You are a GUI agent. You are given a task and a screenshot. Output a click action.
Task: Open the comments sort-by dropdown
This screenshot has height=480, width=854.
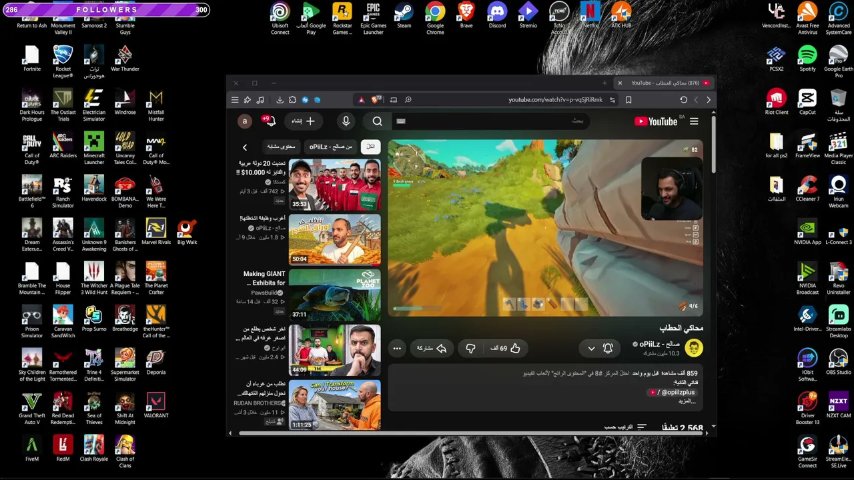point(626,427)
